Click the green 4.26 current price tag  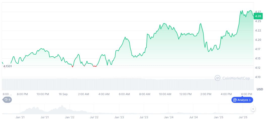(x=258, y=16)
